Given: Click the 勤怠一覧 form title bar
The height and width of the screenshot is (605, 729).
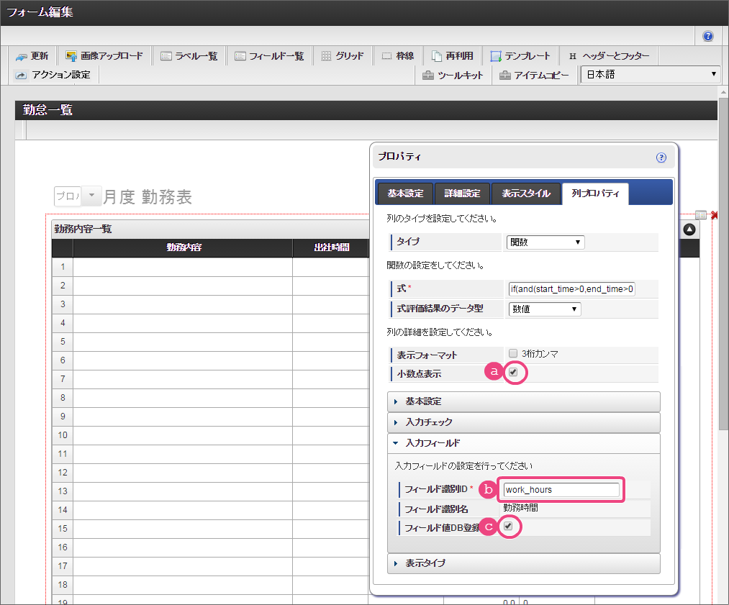Looking at the screenshot, I should (x=366, y=110).
